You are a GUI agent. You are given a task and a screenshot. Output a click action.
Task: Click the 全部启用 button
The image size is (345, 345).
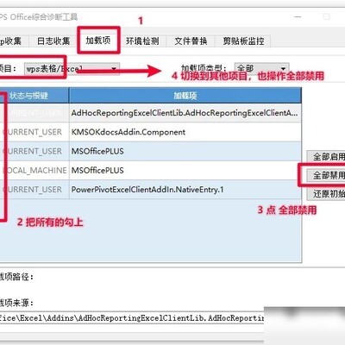tap(326, 157)
